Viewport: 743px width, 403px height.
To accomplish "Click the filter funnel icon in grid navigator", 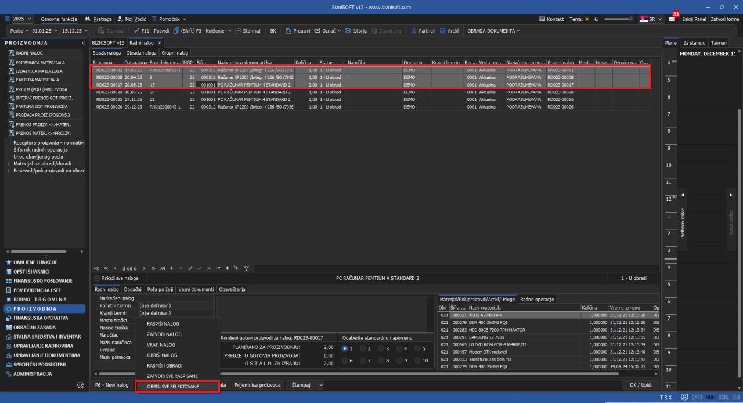I will 246,268.
